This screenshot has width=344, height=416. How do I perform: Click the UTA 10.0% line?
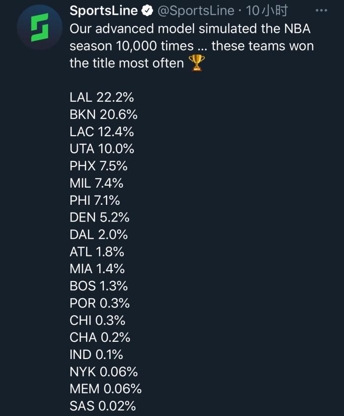102,149
